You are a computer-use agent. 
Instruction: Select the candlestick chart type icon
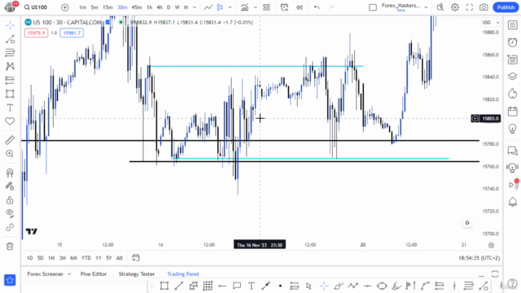coord(220,7)
